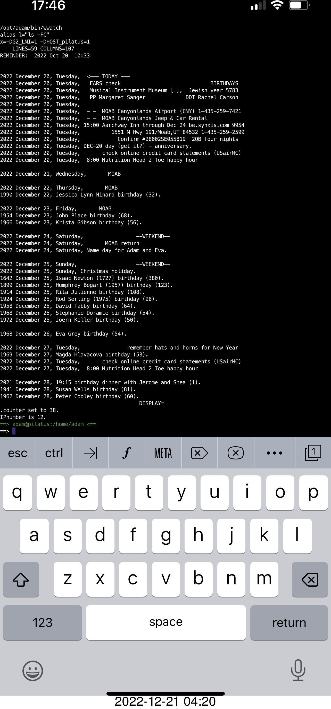Image resolution: width=331 pixels, height=709 pixels.
Task: Toggle the META modifier key
Action: coord(163,453)
